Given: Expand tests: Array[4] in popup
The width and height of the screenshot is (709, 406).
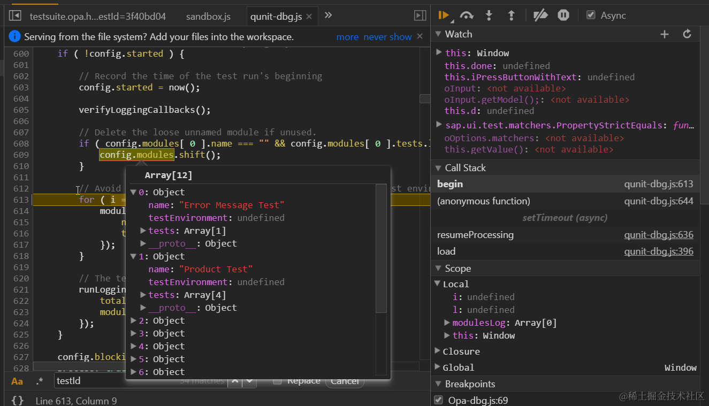Looking at the screenshot, I should [x=143, y=295].
